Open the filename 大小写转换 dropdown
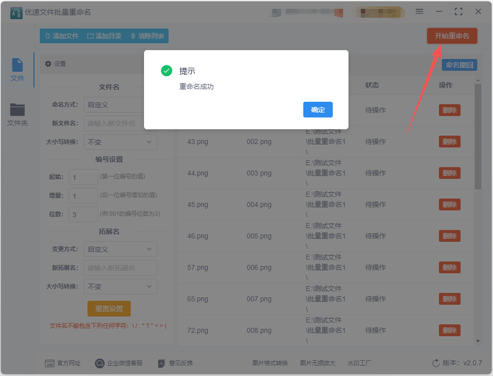 tap(120, 142)
